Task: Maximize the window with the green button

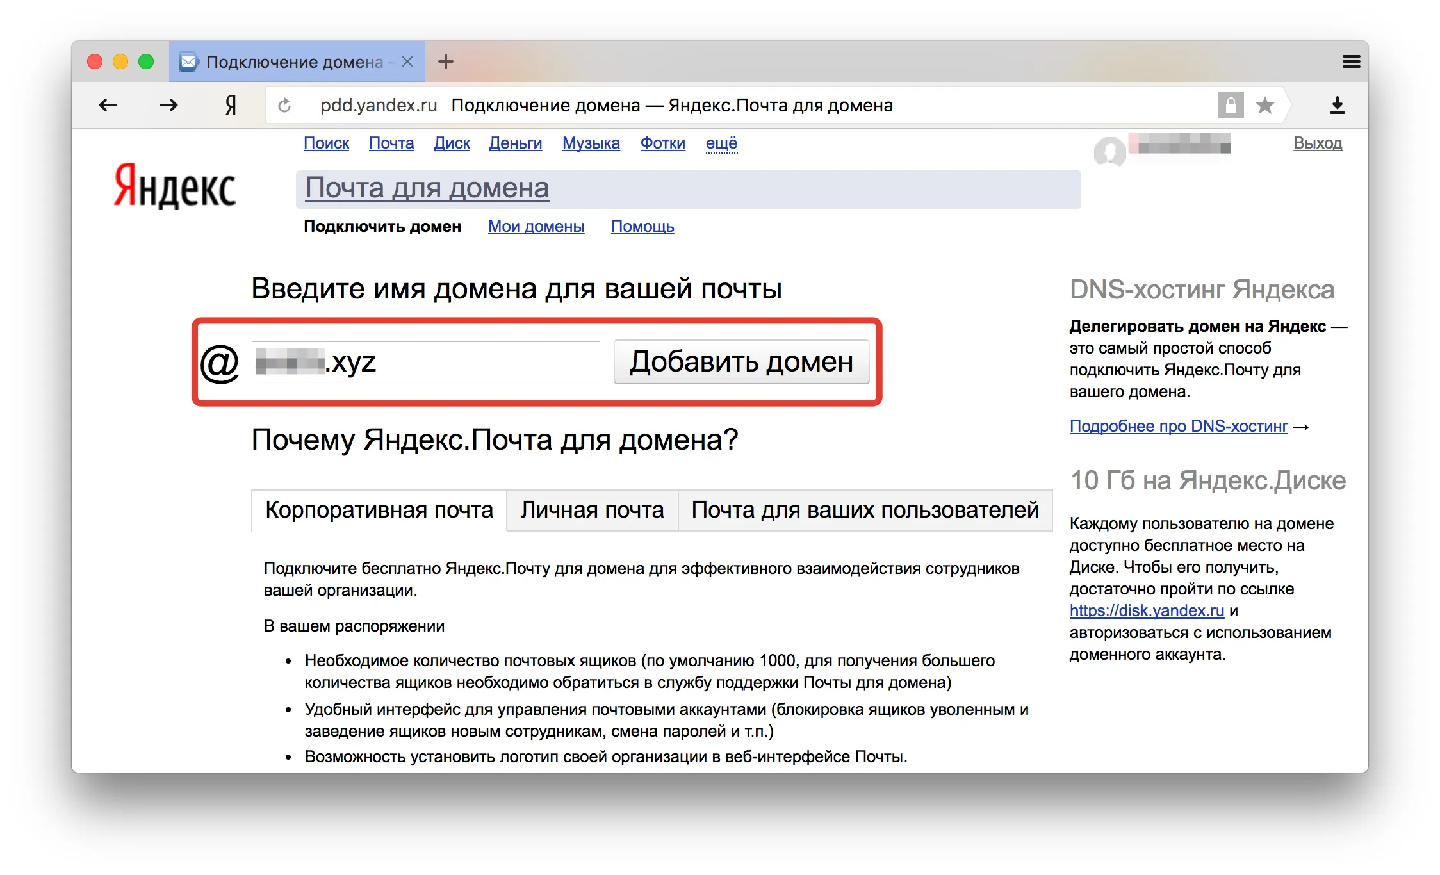Action: (x=146, y=61)
